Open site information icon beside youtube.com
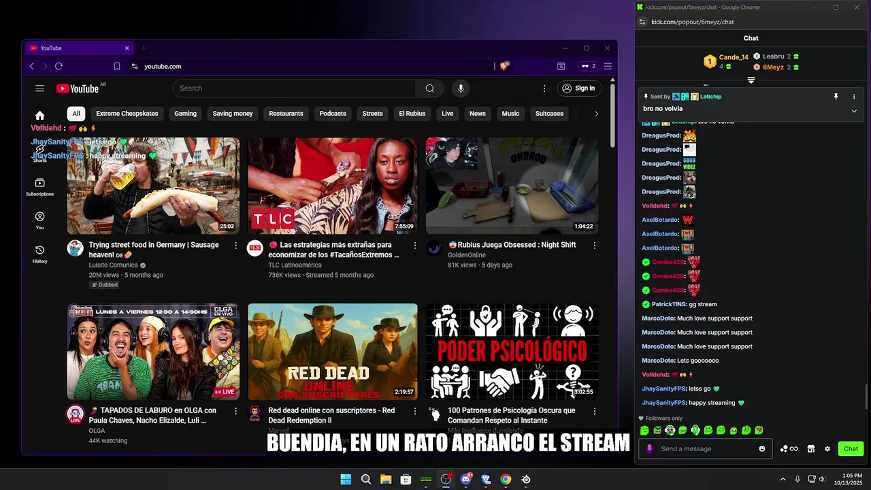 134,66
